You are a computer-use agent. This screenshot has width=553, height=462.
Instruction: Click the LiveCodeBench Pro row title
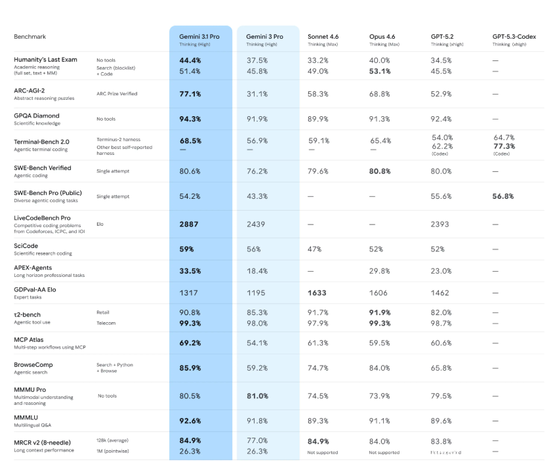point(43,218)
